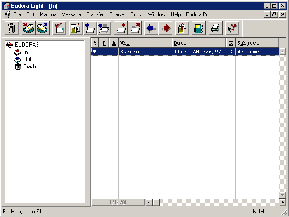This screenshot has height=217, width=289.
Task: Click the Reply toolbar icon
Action: tap(90, 28)
